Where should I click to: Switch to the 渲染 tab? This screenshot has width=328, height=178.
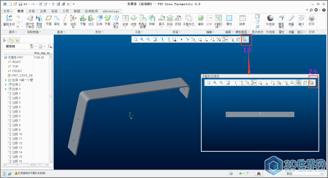54,11
